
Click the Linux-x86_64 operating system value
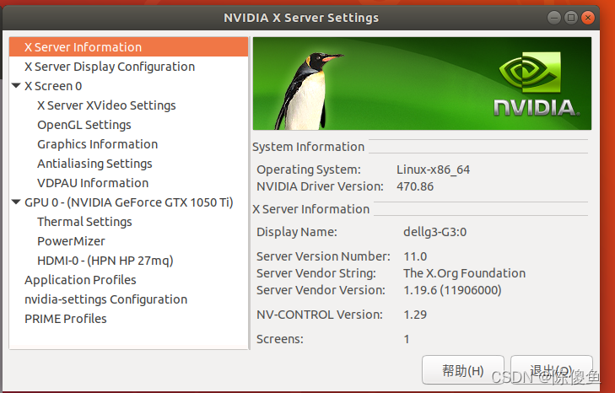433,170
